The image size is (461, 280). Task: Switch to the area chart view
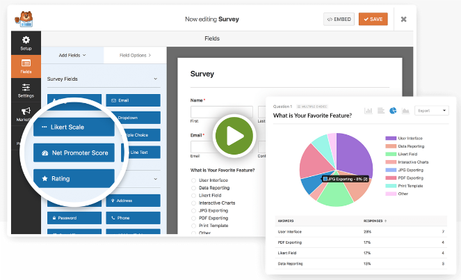tap(405, 111)
